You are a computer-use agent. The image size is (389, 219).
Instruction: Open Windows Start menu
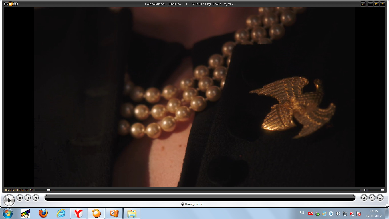[7, 213]
